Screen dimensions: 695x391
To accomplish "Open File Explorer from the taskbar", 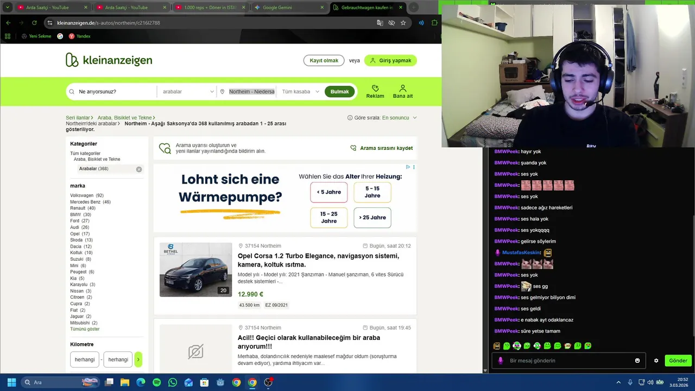I will (x=125, y=382).
